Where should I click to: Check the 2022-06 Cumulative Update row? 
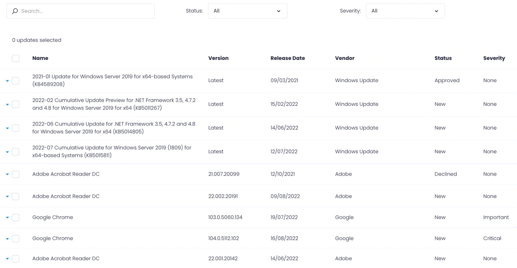[16, 128]
